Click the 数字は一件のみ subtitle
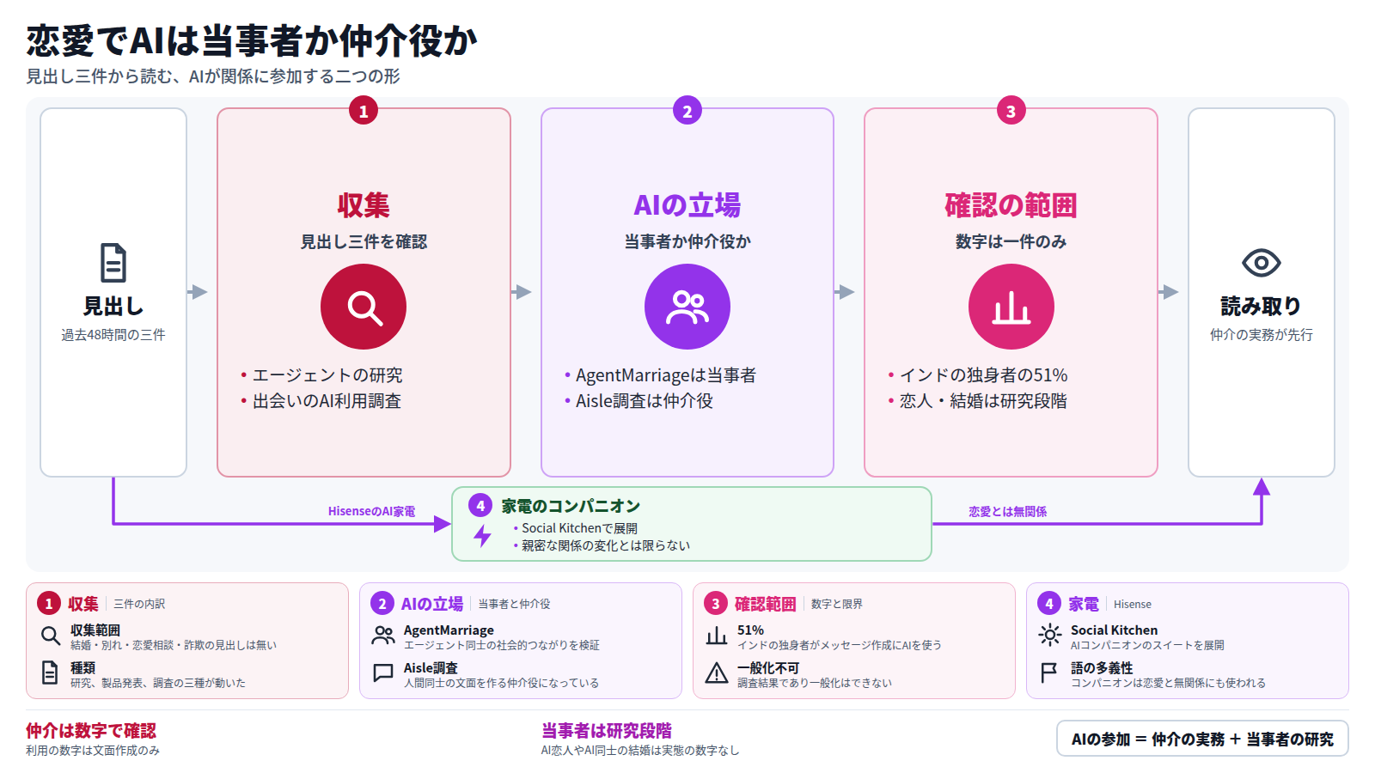1375x773 pixels. [x=1011, y=242]
